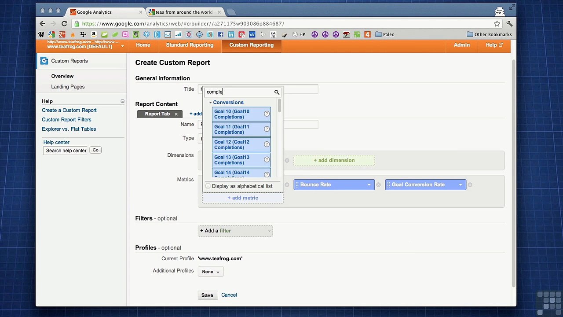Open the Evernote elephant bookmark
This screenshot has width=563, height=317.
coord(136,34)
